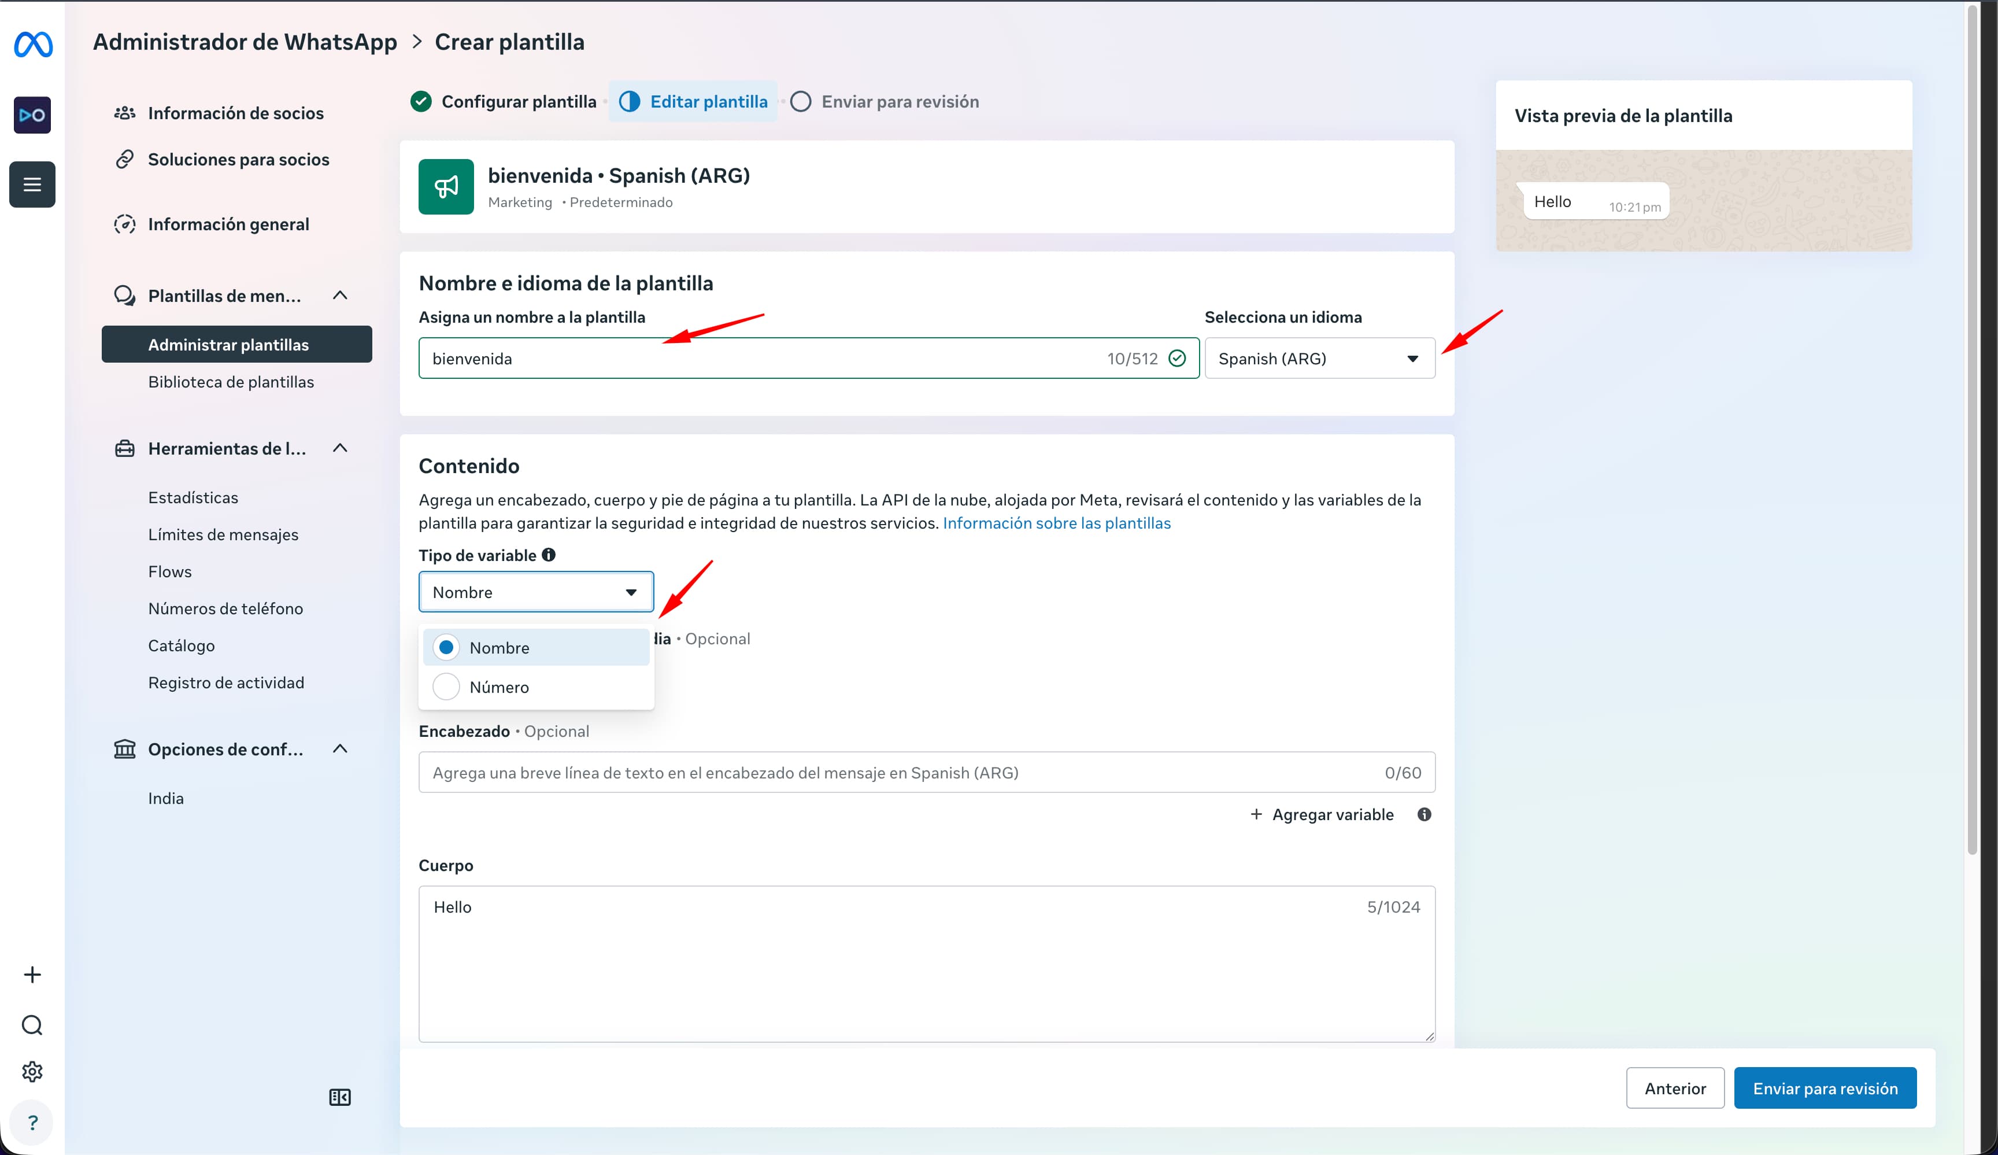Collapse the Opciones de configuración chevron

340,749
